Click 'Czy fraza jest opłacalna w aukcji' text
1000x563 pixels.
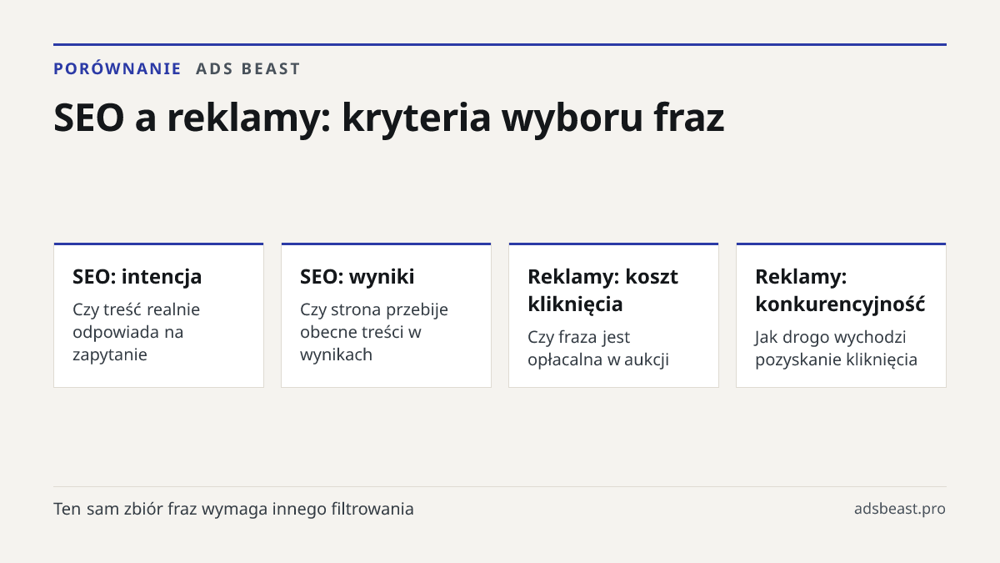(x=598, y=349)
